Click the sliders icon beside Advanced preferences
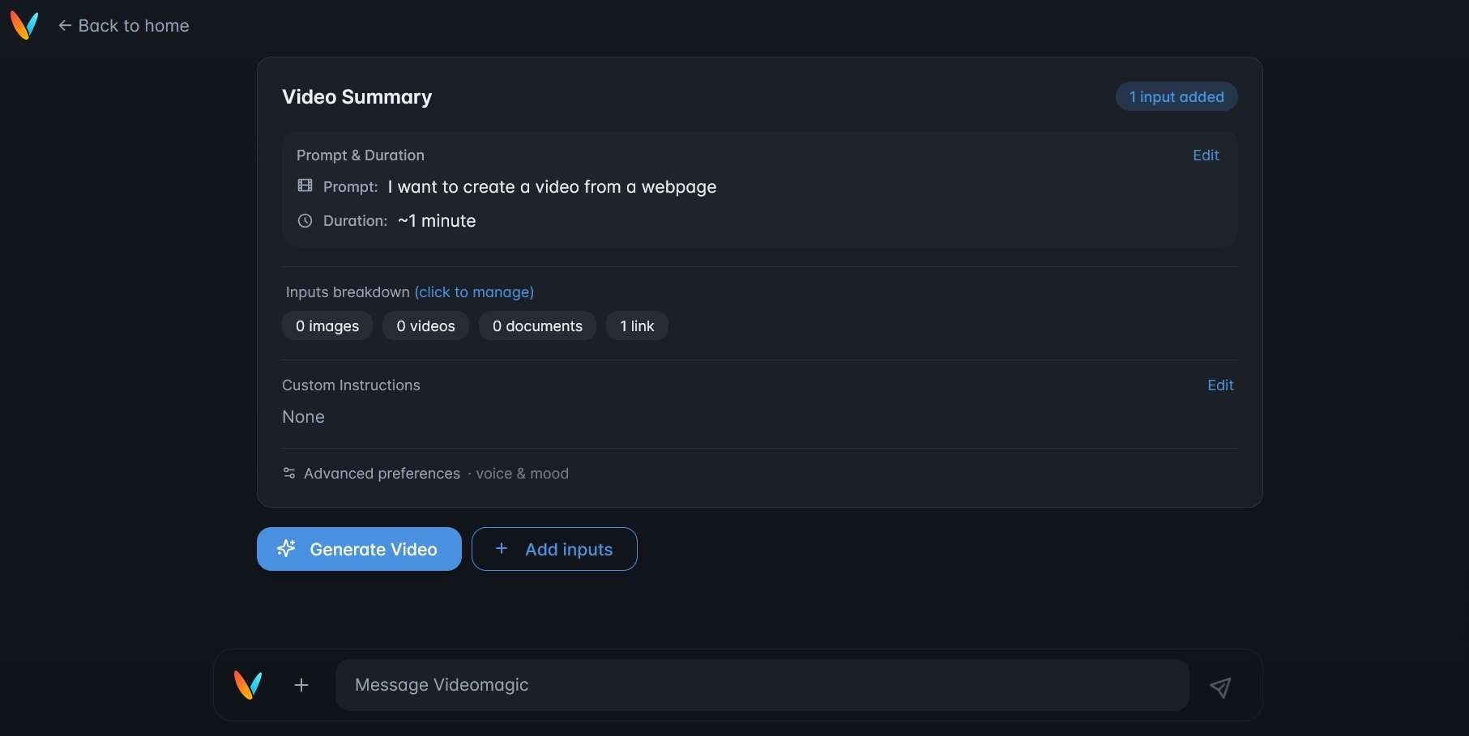Screen dimensions: 1469x736 coord(289,473)
